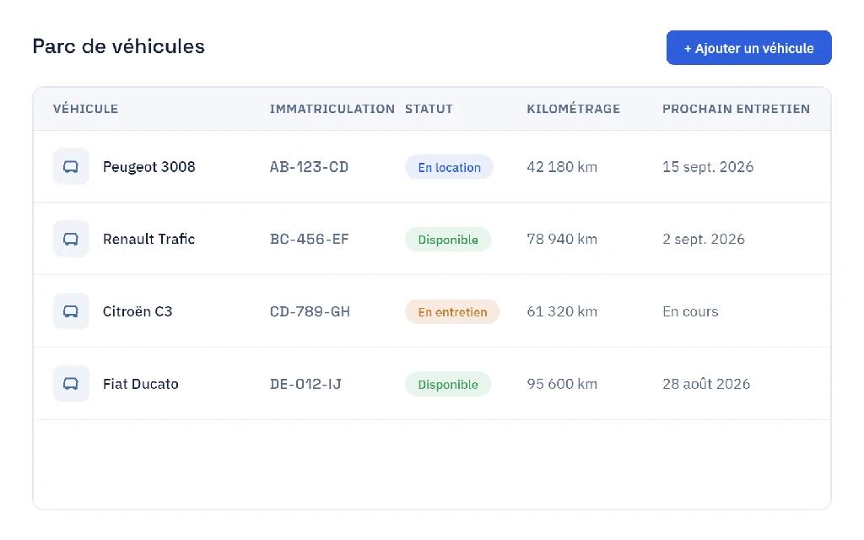This screenshot has height=540, width=864.
Task: Select plate DE-012-IJ
Action: (305, 384)
